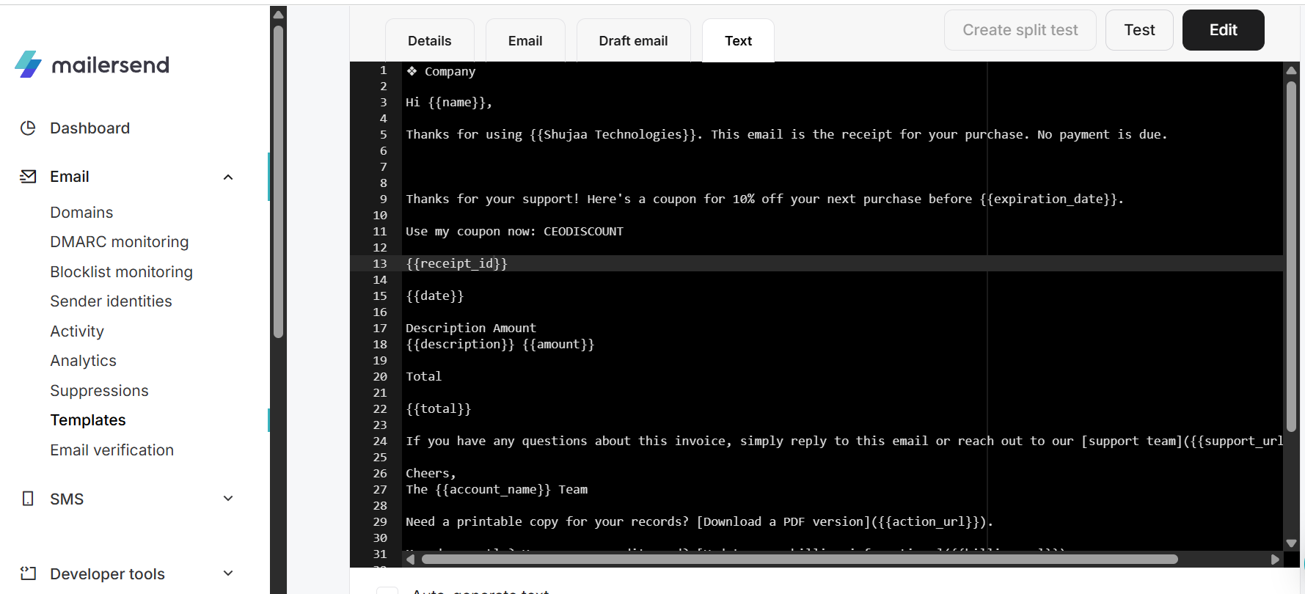The image size is (1305, 594).
Task: Click 'Thanks for your support!' coupon line
Action: coord(764,199)
